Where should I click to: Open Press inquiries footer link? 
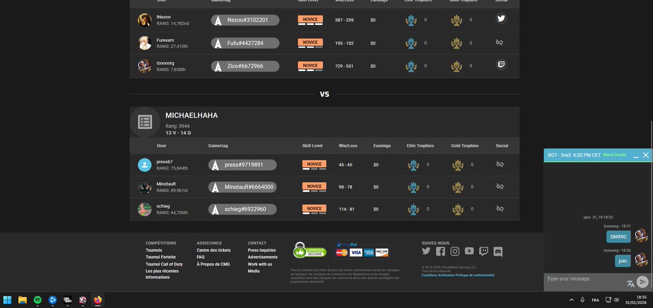click(x=262, y=250)
